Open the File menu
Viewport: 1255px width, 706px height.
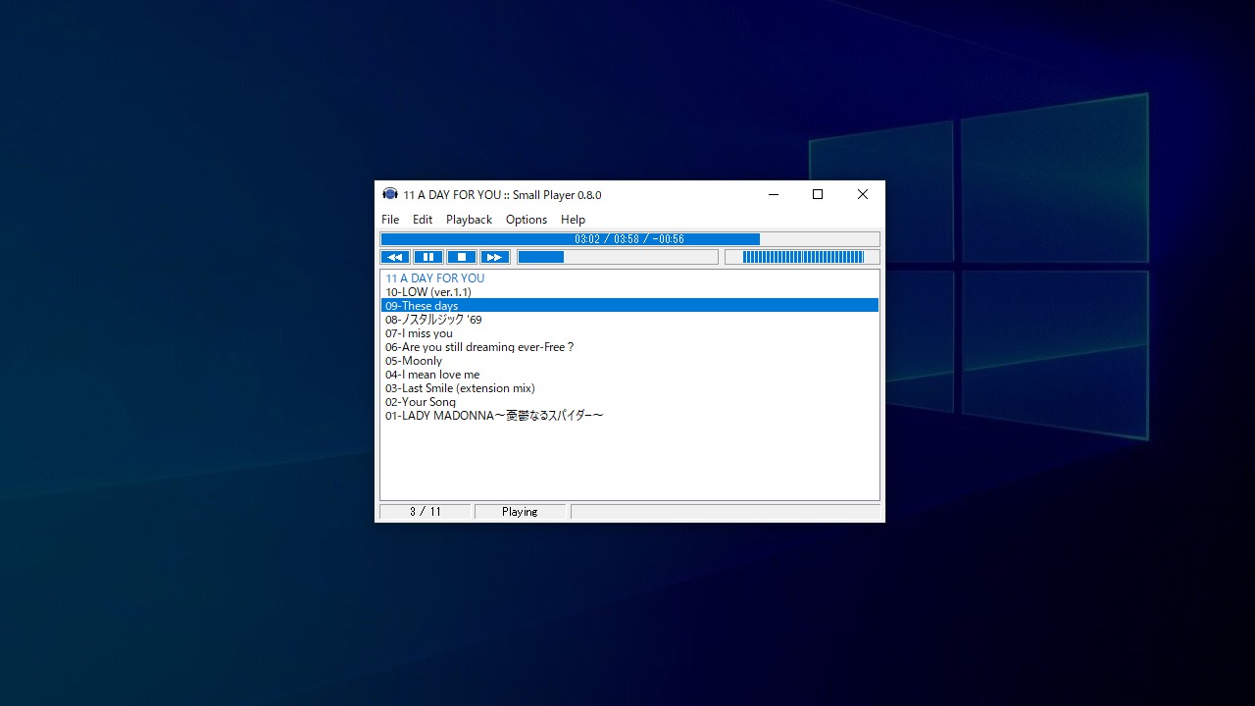pyautogui.click(x=390, y=220)
